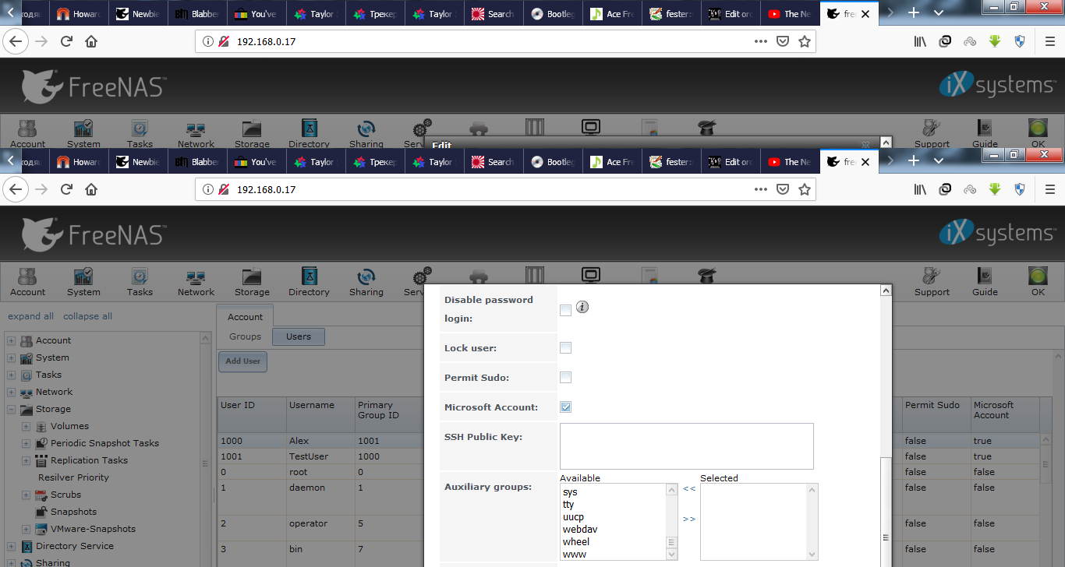Open the Account tab above Groups

coord(245,317)
